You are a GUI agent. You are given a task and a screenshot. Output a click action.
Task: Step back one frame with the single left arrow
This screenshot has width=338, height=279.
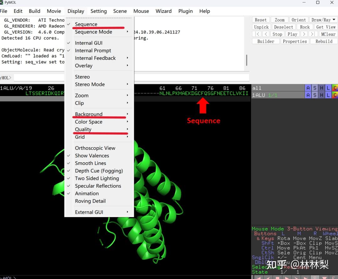266,34
